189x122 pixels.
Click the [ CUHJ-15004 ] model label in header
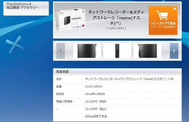click(x=116, y=28)
